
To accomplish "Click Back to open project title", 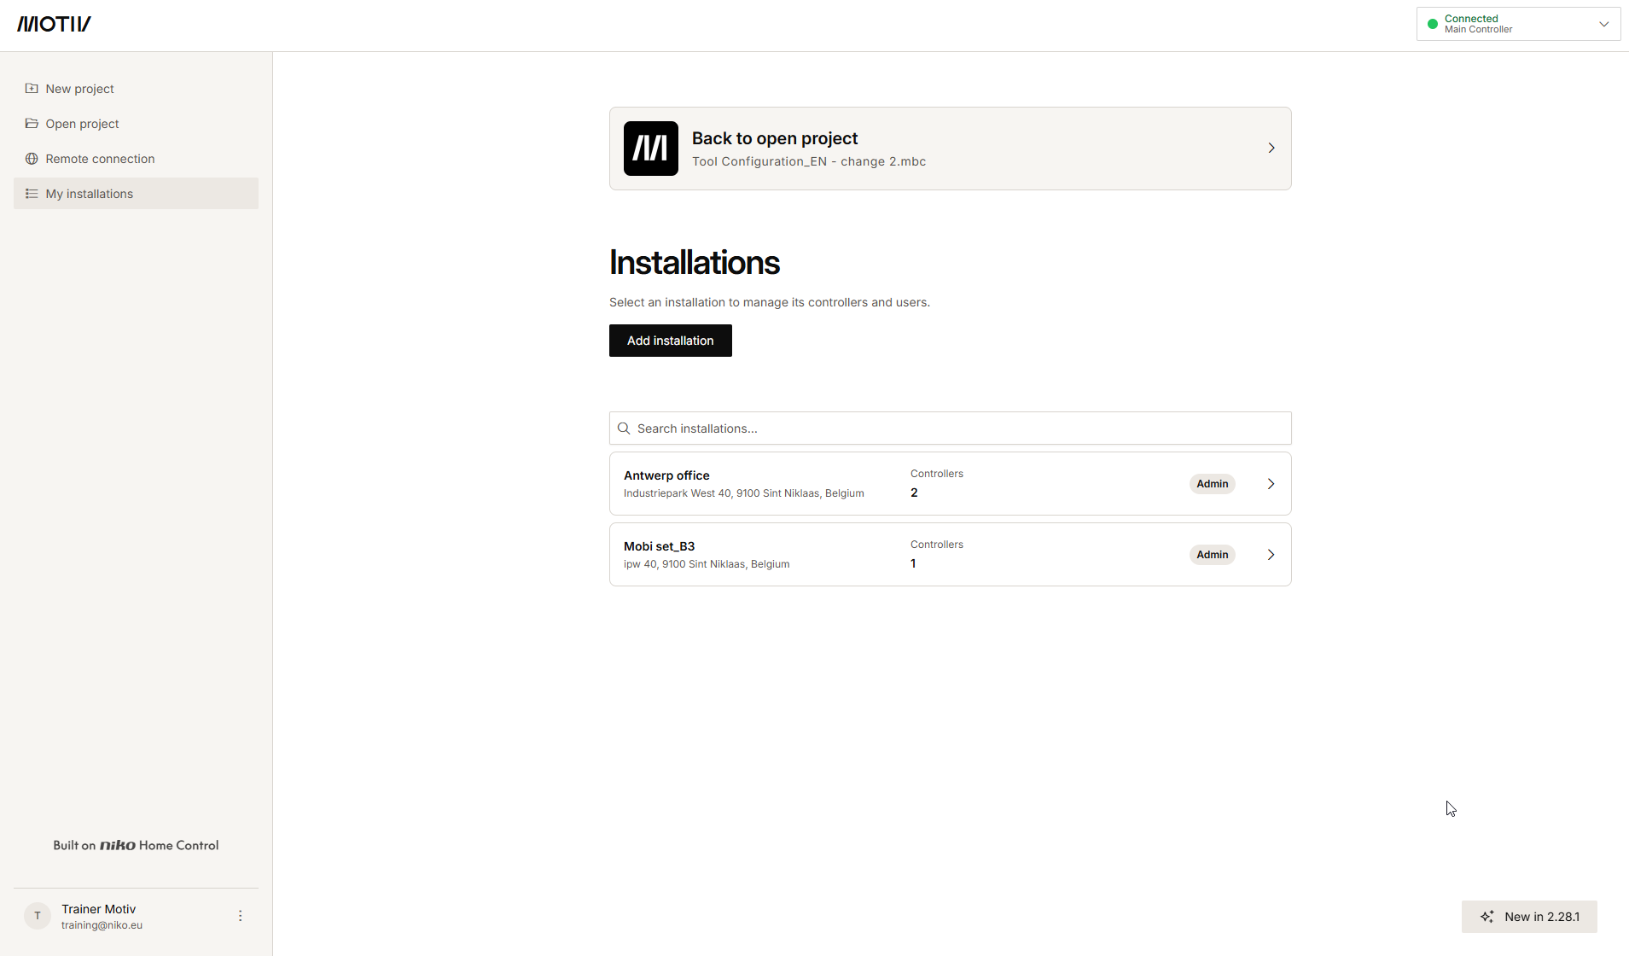I will coord(775,138).
